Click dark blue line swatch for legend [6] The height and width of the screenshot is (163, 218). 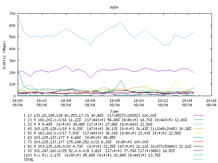coord(198,138)
